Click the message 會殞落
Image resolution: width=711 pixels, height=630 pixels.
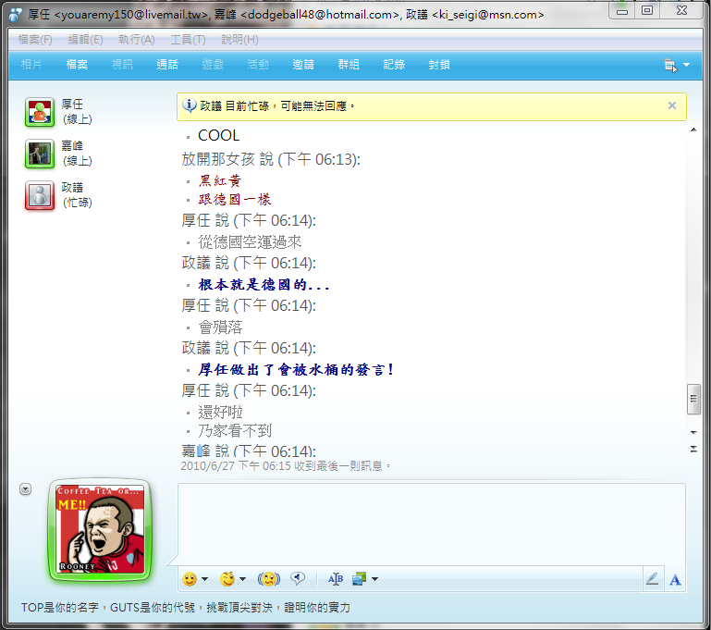(x=220, y=327)
